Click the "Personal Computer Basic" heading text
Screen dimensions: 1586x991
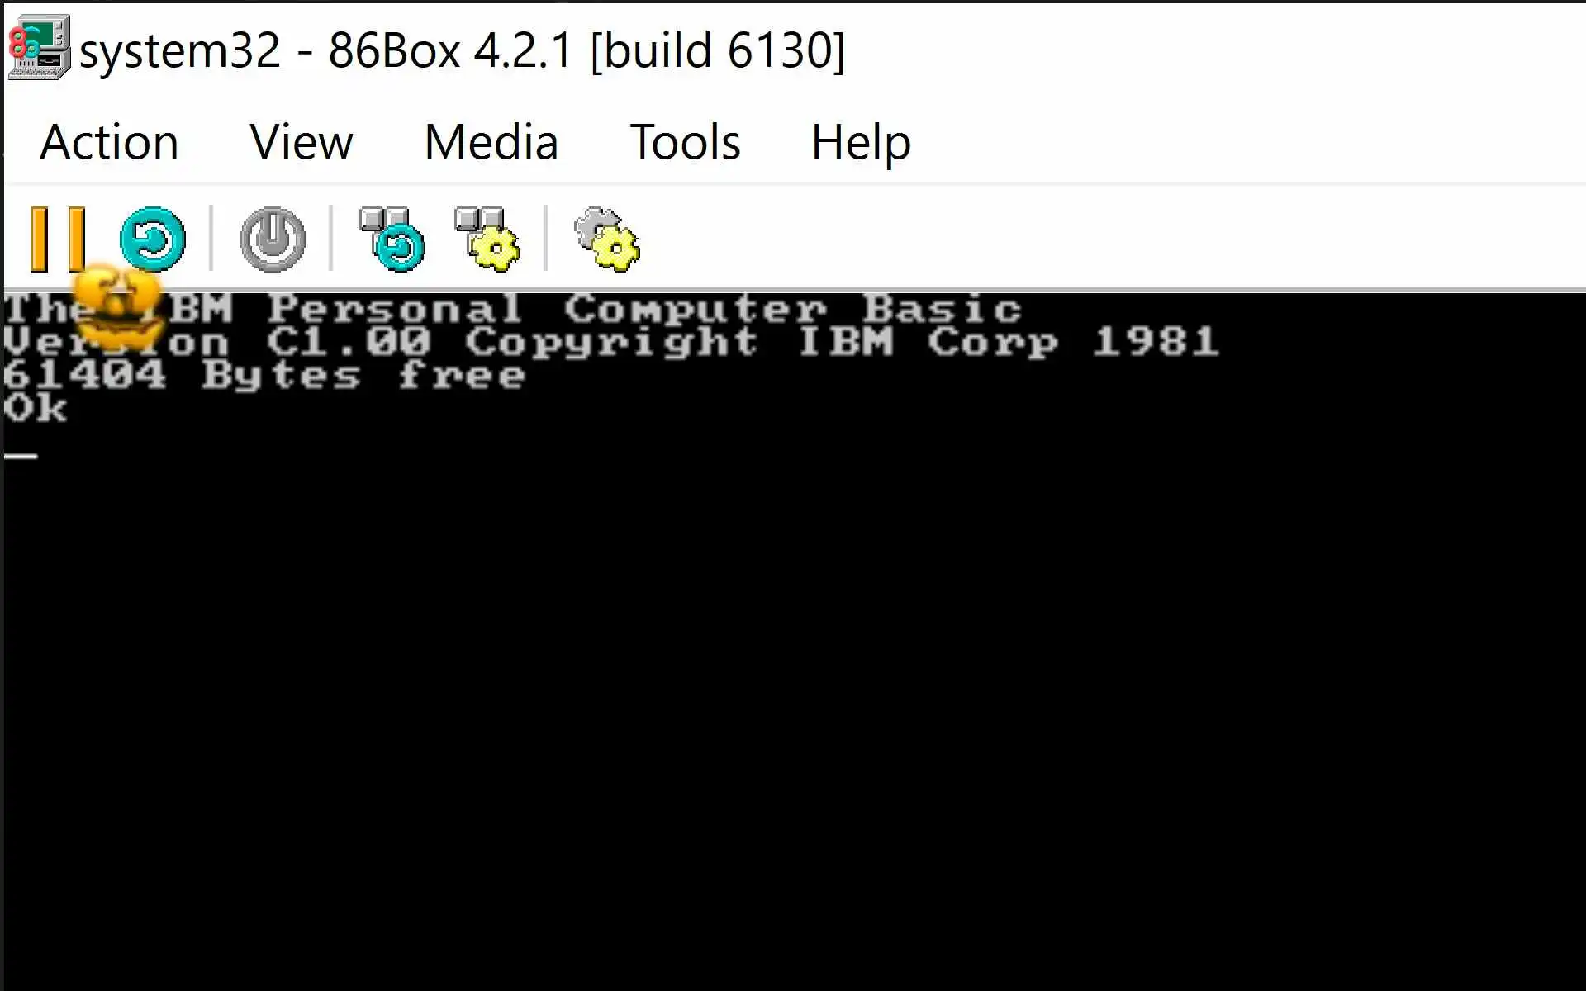tap(644, 308)
